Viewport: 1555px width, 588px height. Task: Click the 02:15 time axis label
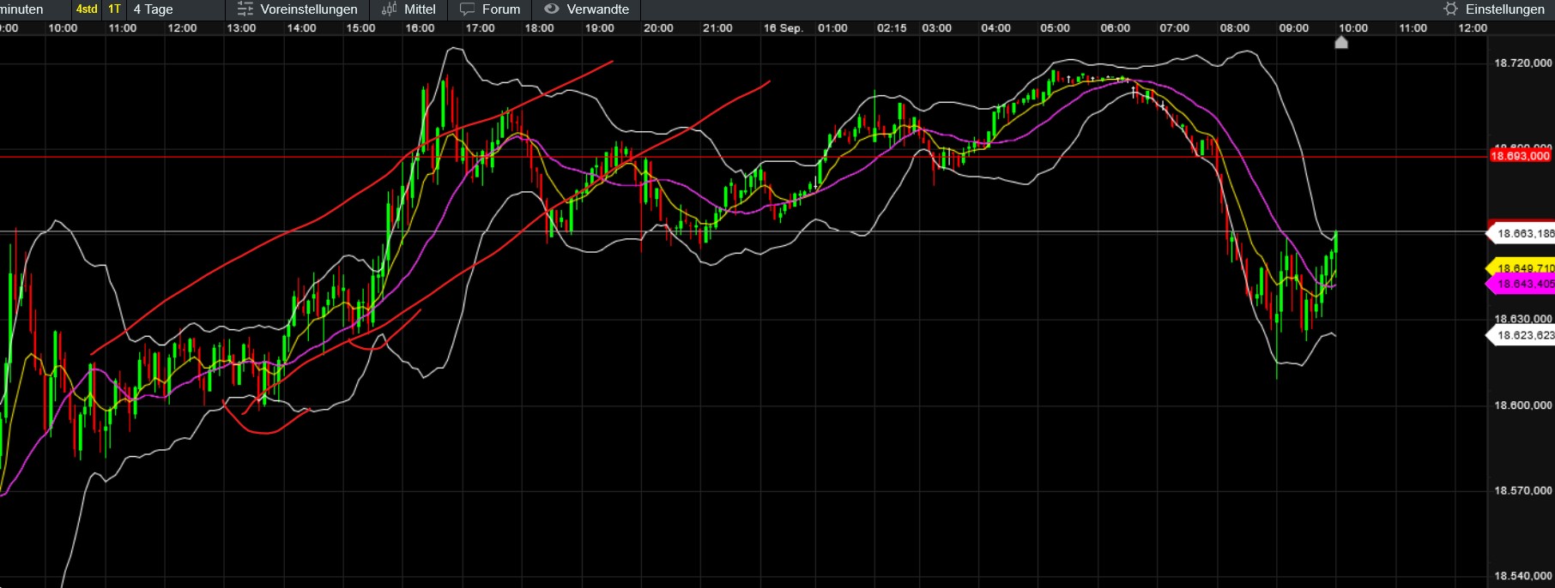[x=892, y=28]
